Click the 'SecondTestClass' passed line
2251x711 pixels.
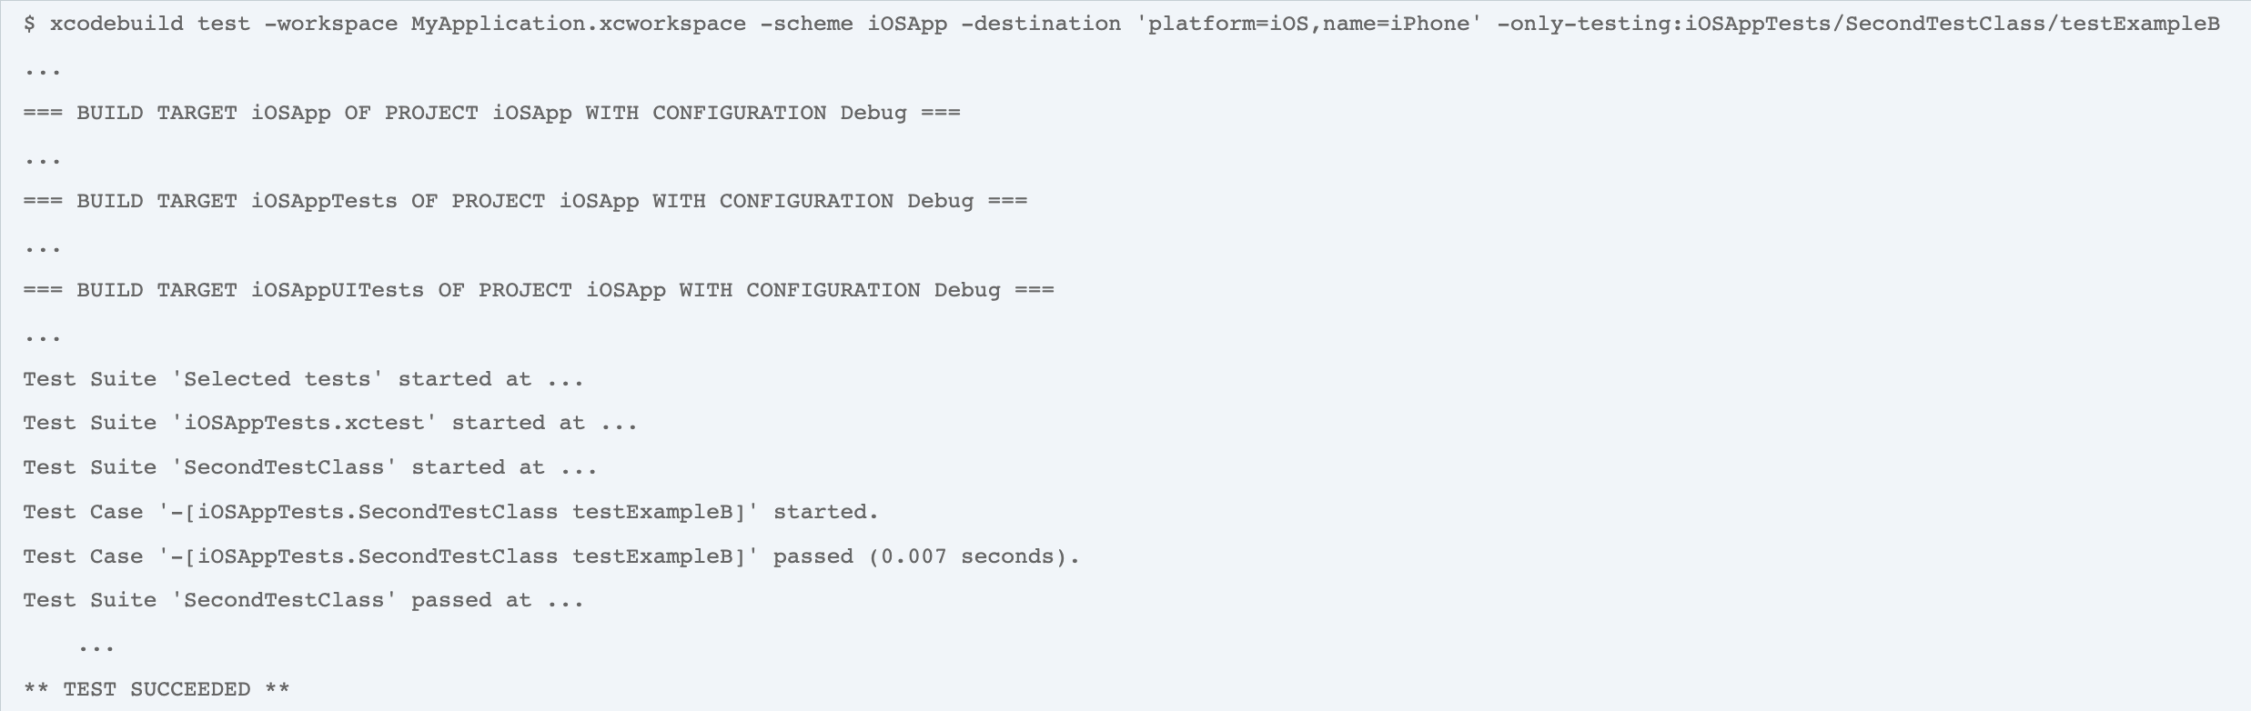(304, 600)
